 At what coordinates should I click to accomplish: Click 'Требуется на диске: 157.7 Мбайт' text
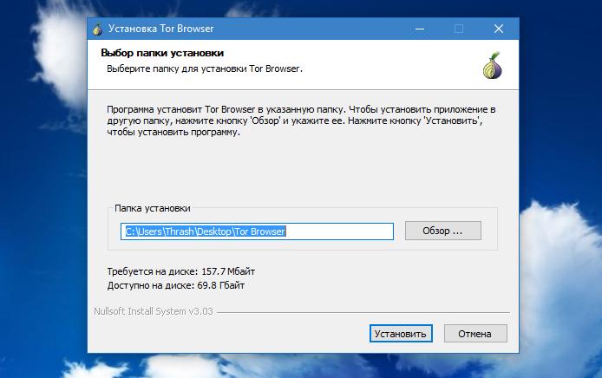tap(180, 271)
